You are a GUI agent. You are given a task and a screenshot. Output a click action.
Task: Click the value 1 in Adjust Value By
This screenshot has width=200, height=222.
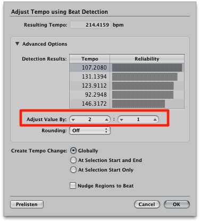coord(138,119)
